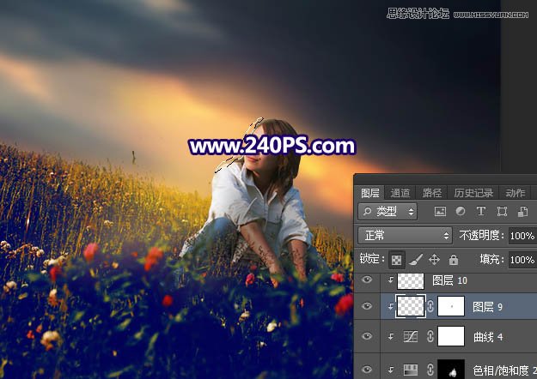The image size is (537, 379).
Task: Toggle visibility of 曲线 4 layer
Action: [367, 338]
